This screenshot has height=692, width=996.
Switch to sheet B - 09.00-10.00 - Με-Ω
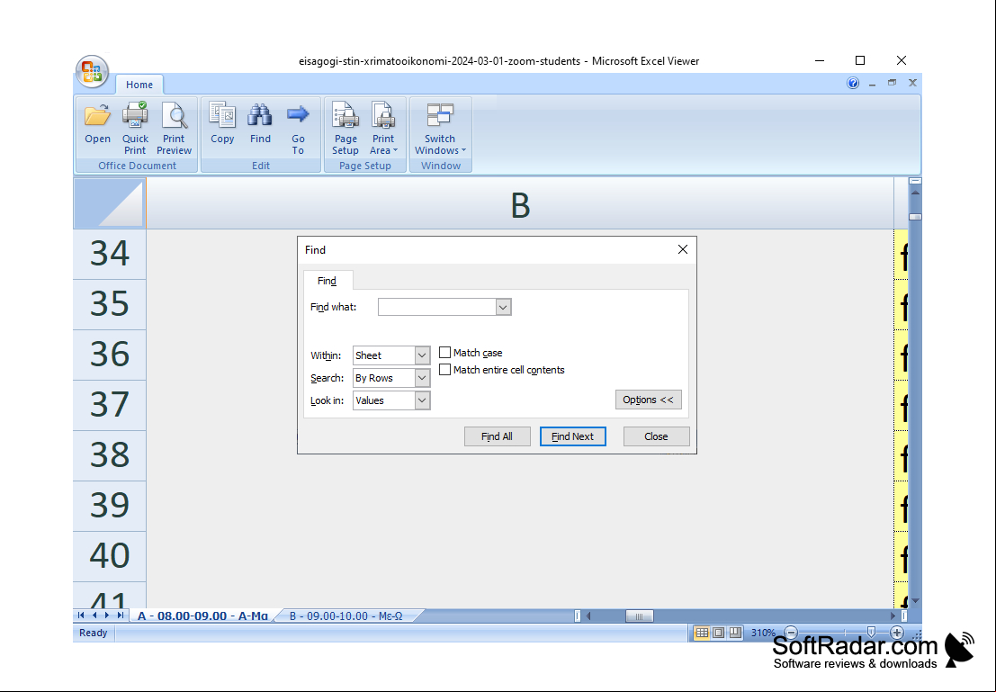346,616
